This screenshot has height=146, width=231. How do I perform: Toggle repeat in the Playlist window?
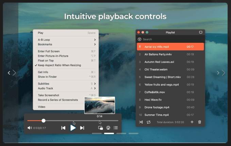(148, 122)
